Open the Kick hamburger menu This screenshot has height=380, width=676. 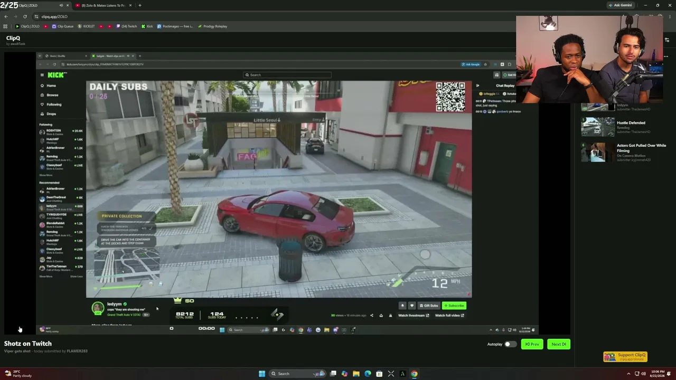click(x=42, y=75)
